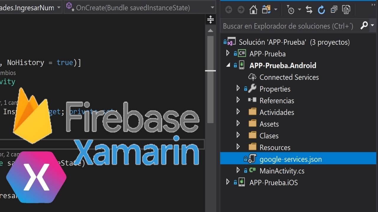Click 'NoHistory' in the code editor

click(x=26, y=62)
